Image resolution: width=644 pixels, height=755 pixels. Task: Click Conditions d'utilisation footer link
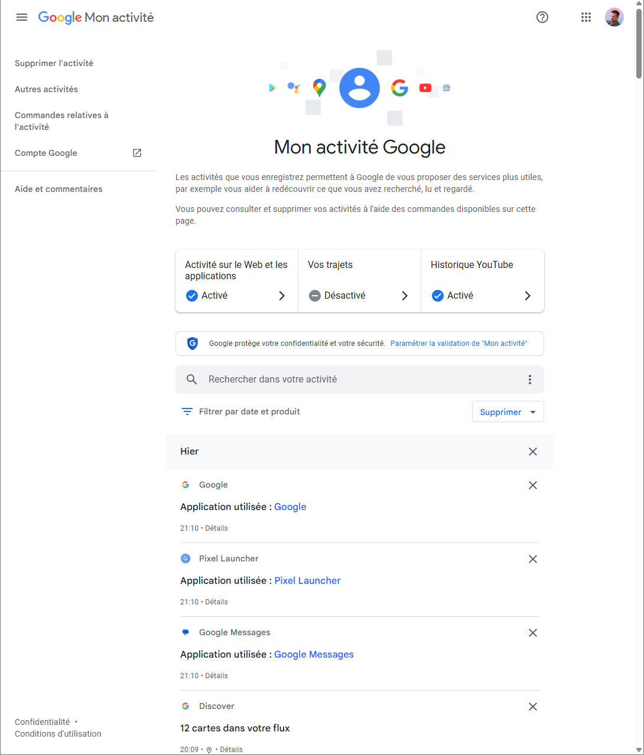[58, 734]
